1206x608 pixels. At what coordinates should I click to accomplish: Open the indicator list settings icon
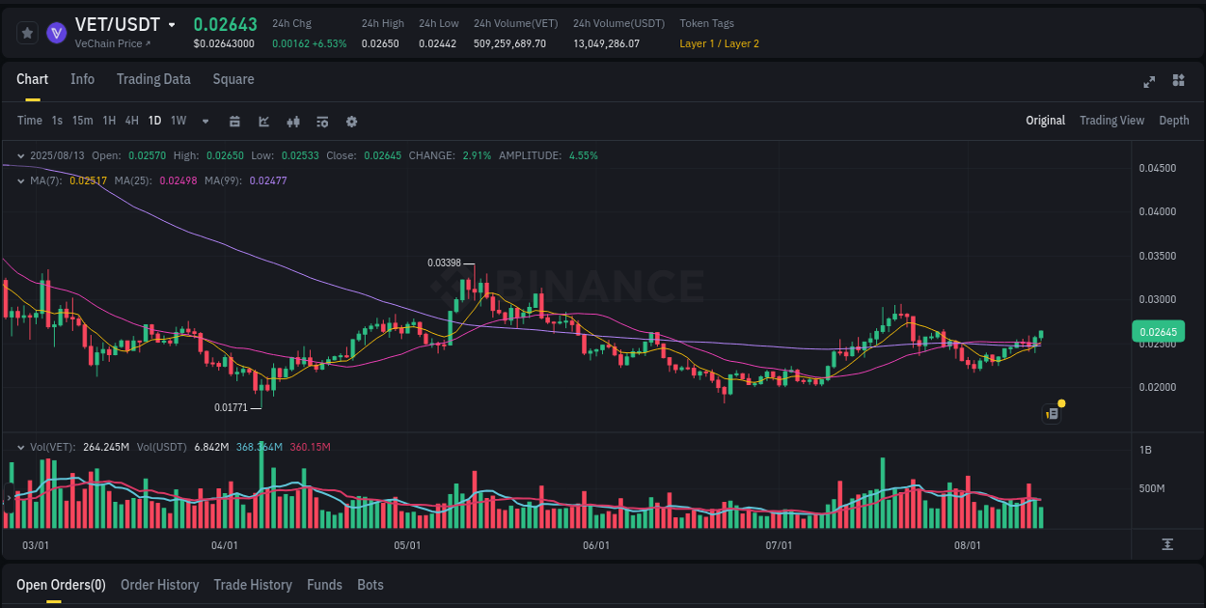tap(321, 122)
